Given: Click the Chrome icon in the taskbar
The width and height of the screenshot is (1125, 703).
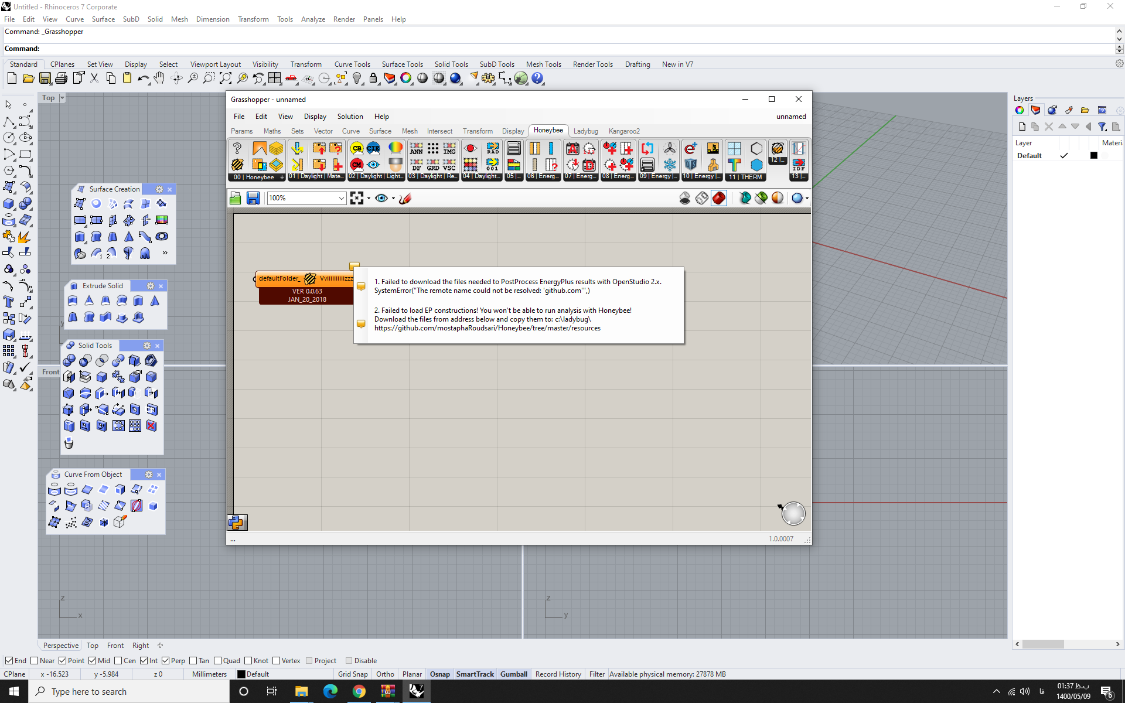Looking at the screenshot, I should tap(359, 691).
